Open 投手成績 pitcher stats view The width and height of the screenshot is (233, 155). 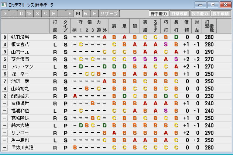point(221,14)
